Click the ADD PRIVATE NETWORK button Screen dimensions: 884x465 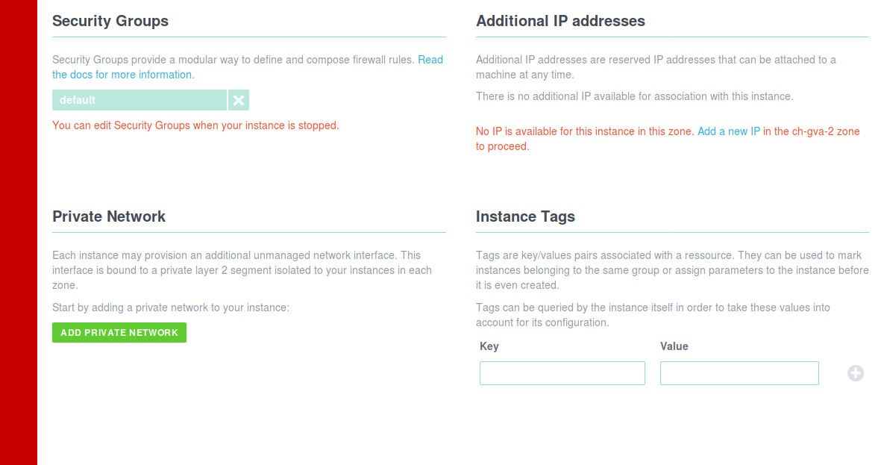(119, 333)
